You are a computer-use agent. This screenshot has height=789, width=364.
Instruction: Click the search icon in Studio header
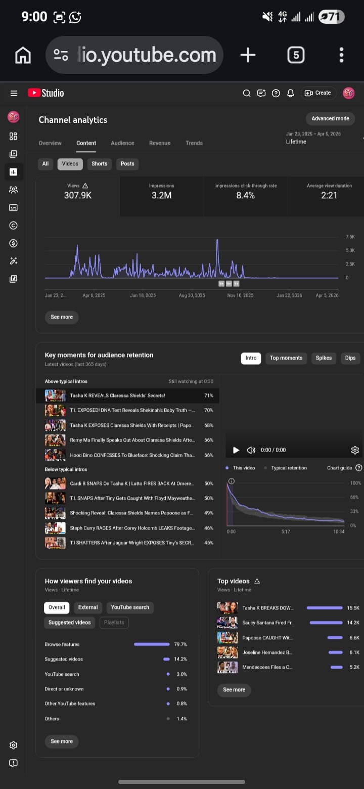pyautogui.click(x=247, y=93)
